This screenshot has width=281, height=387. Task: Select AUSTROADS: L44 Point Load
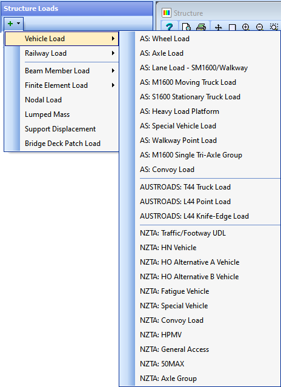point(200,202)
